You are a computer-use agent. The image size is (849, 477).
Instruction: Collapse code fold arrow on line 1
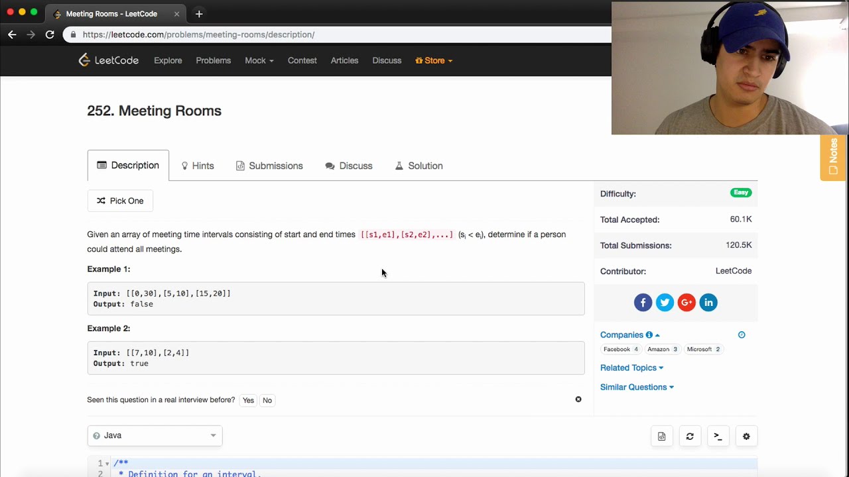click(107, 463)
